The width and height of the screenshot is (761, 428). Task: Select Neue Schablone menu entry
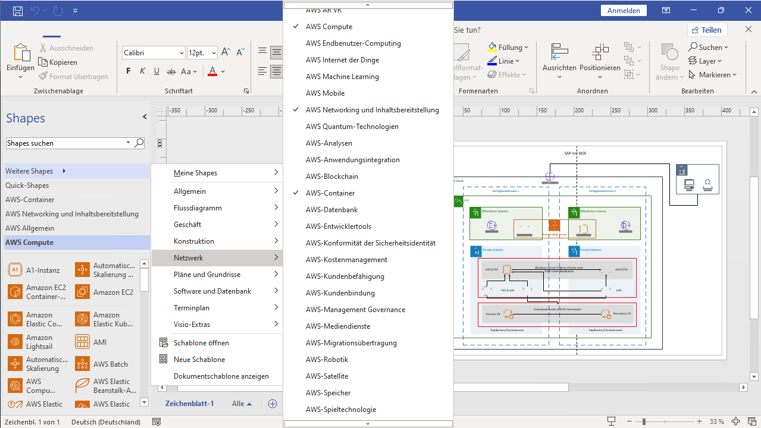coord(199,360)
